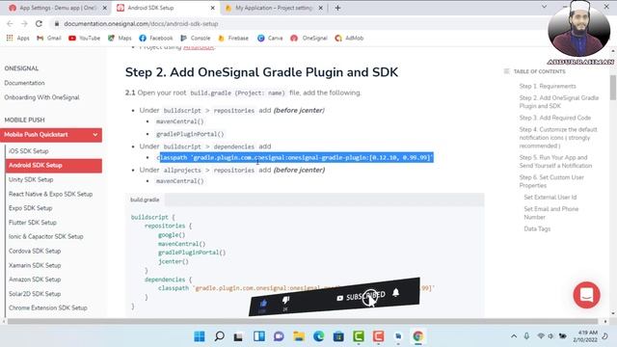Click the address bar URL
617x347 pixels.
(x=141, y=23)
